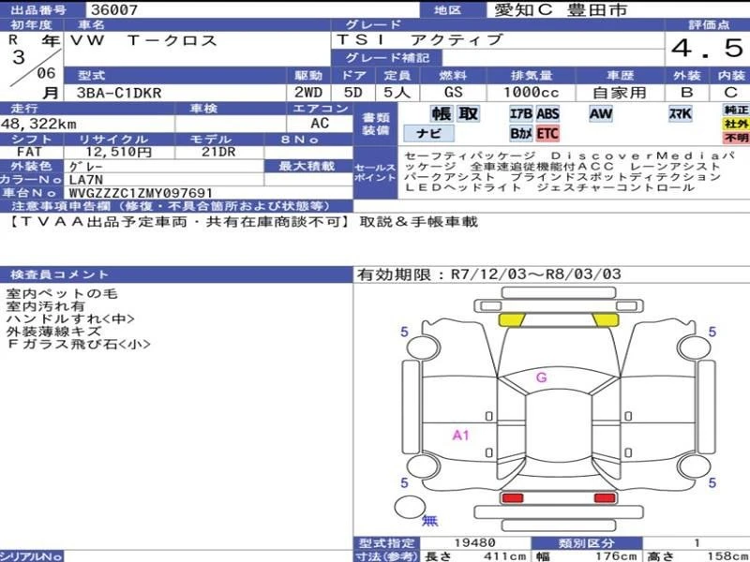Click the 取 manual badge

coord(468,114)
